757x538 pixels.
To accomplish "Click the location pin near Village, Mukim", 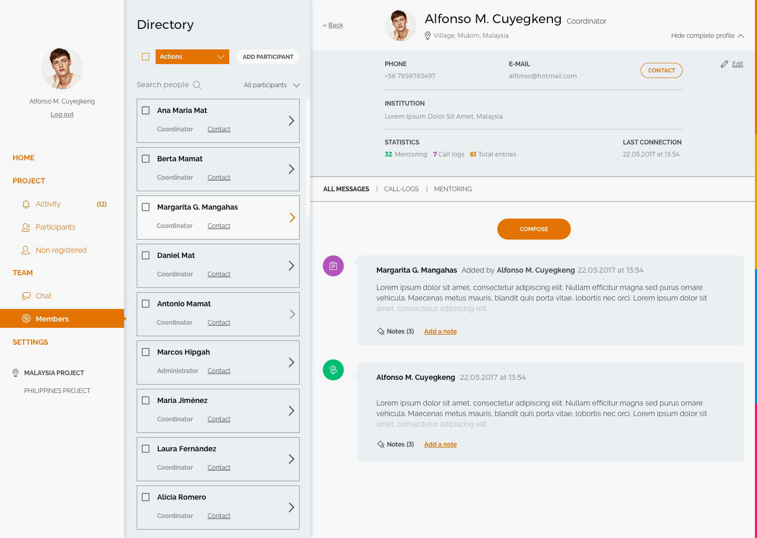I will tap(427, 36).
